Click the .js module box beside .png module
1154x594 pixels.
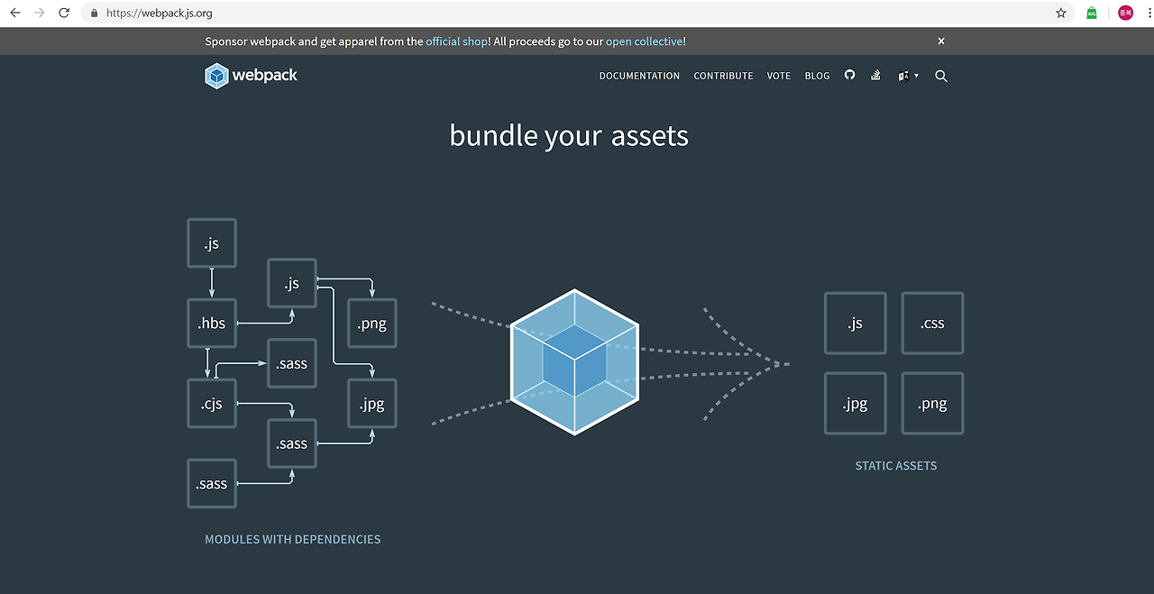tap(292, 283)
